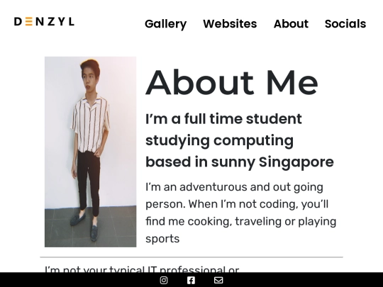Click the 'studying computing' line
Screen dimensions: 383x287
point(220,141)
